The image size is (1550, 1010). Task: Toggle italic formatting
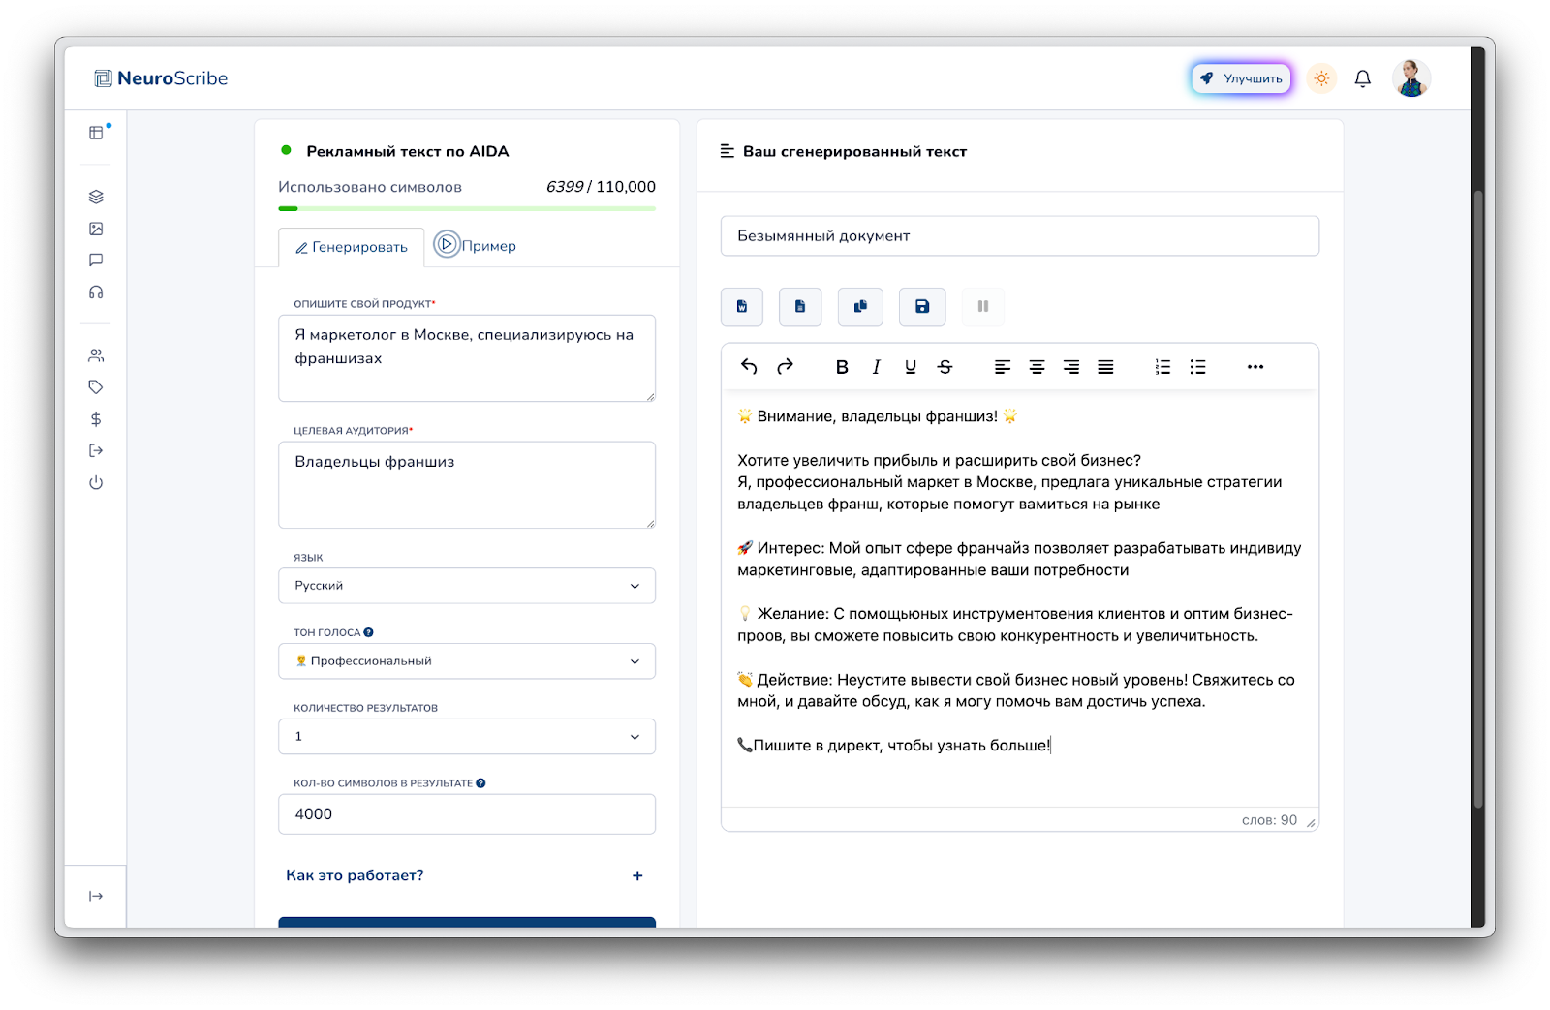coord(876,367)
